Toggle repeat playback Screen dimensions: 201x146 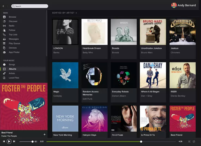point(194,141)
